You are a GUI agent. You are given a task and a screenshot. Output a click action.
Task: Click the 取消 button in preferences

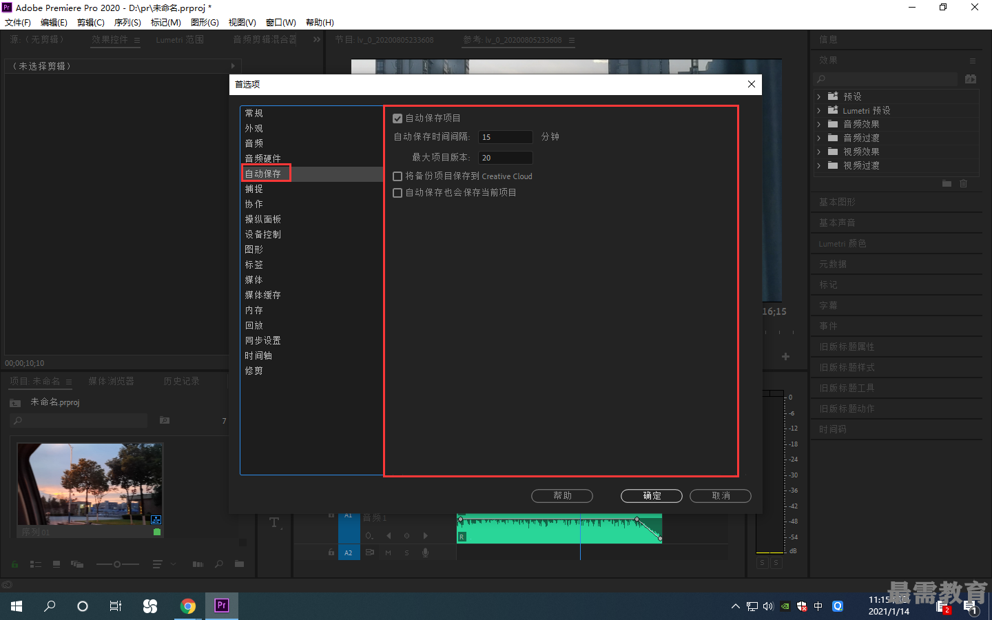tap(721, 496)
